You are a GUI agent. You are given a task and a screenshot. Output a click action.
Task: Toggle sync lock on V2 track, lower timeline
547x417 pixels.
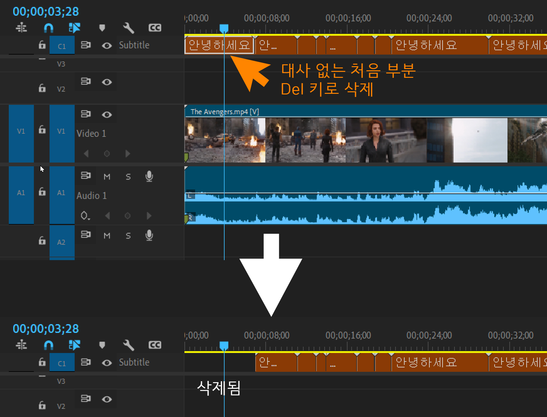point(86,398)
